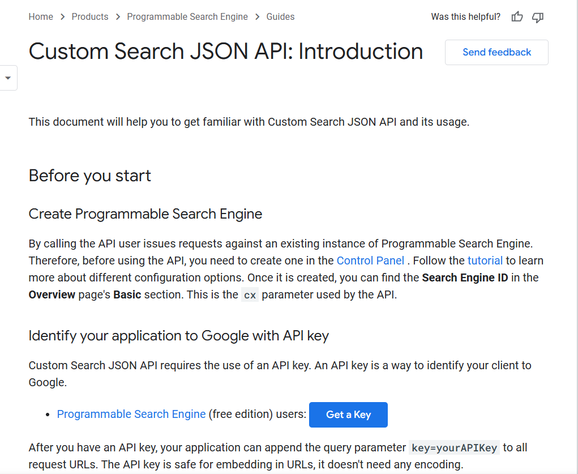Viewport: 578px width, 474px height.
Task: Follow the tutorial link
Action: click(x=485, y=261)
